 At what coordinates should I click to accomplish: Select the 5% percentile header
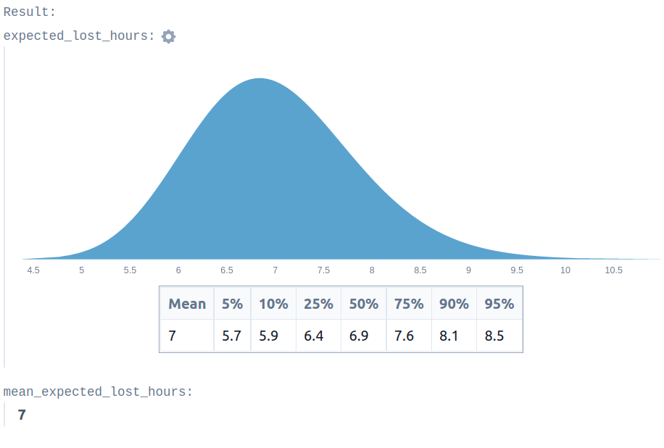(x=233, y=304)
